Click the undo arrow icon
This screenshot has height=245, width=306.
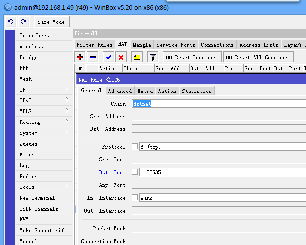[10, 22]
